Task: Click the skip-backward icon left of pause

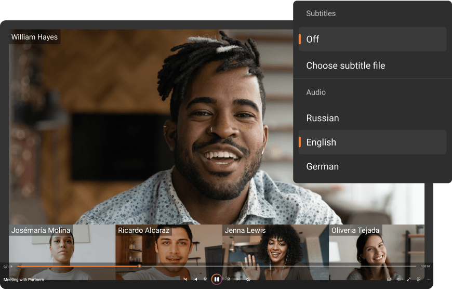Action: pyautogui.click(x=205, y=279)
